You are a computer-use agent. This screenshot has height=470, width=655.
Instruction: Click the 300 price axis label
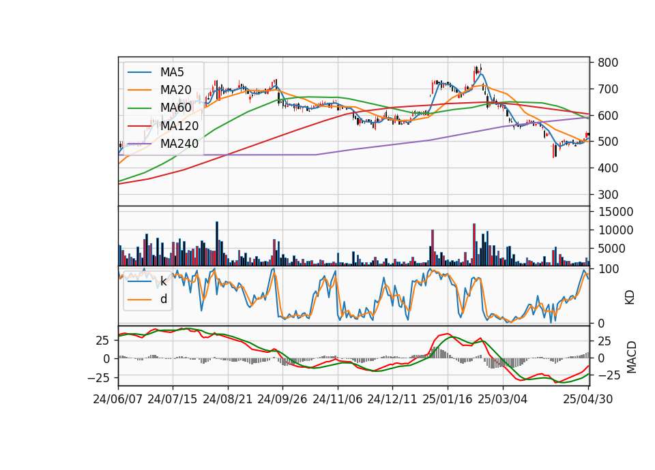[x=608, y=195]
